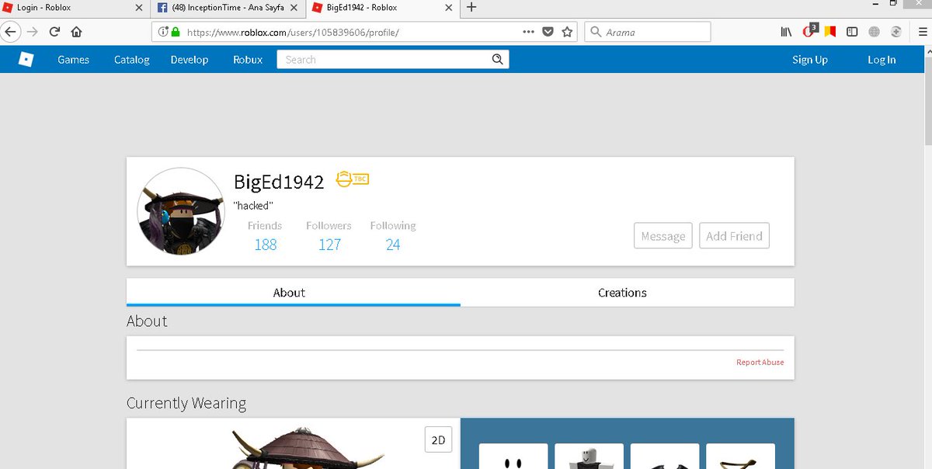Open a new tab with plus icon
The image size is (932, 469).
click(471, 8)
